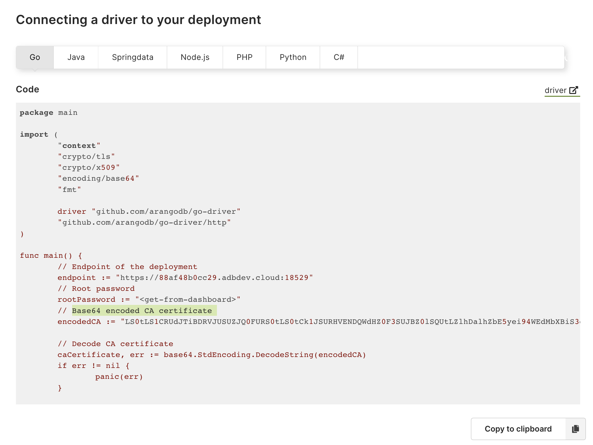Click the '// Endpoint of the deployment' comment
Image resolution: width=593 pixels, height=445 pixels.
click(x=127, y=267)
